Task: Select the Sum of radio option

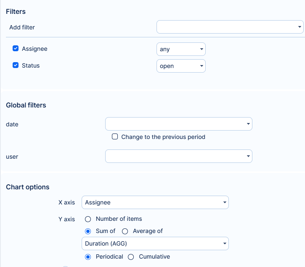Action: click(88, 231)
